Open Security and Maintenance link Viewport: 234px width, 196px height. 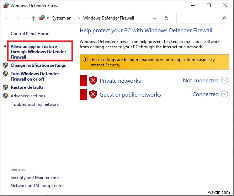(35, 178)
